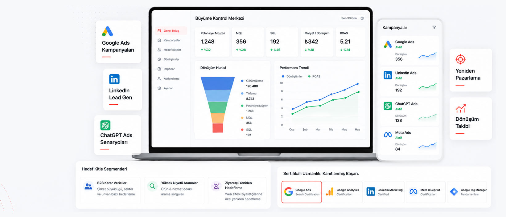Click the red SQL funnel segment
506x217 pixels.
[218, 128]
